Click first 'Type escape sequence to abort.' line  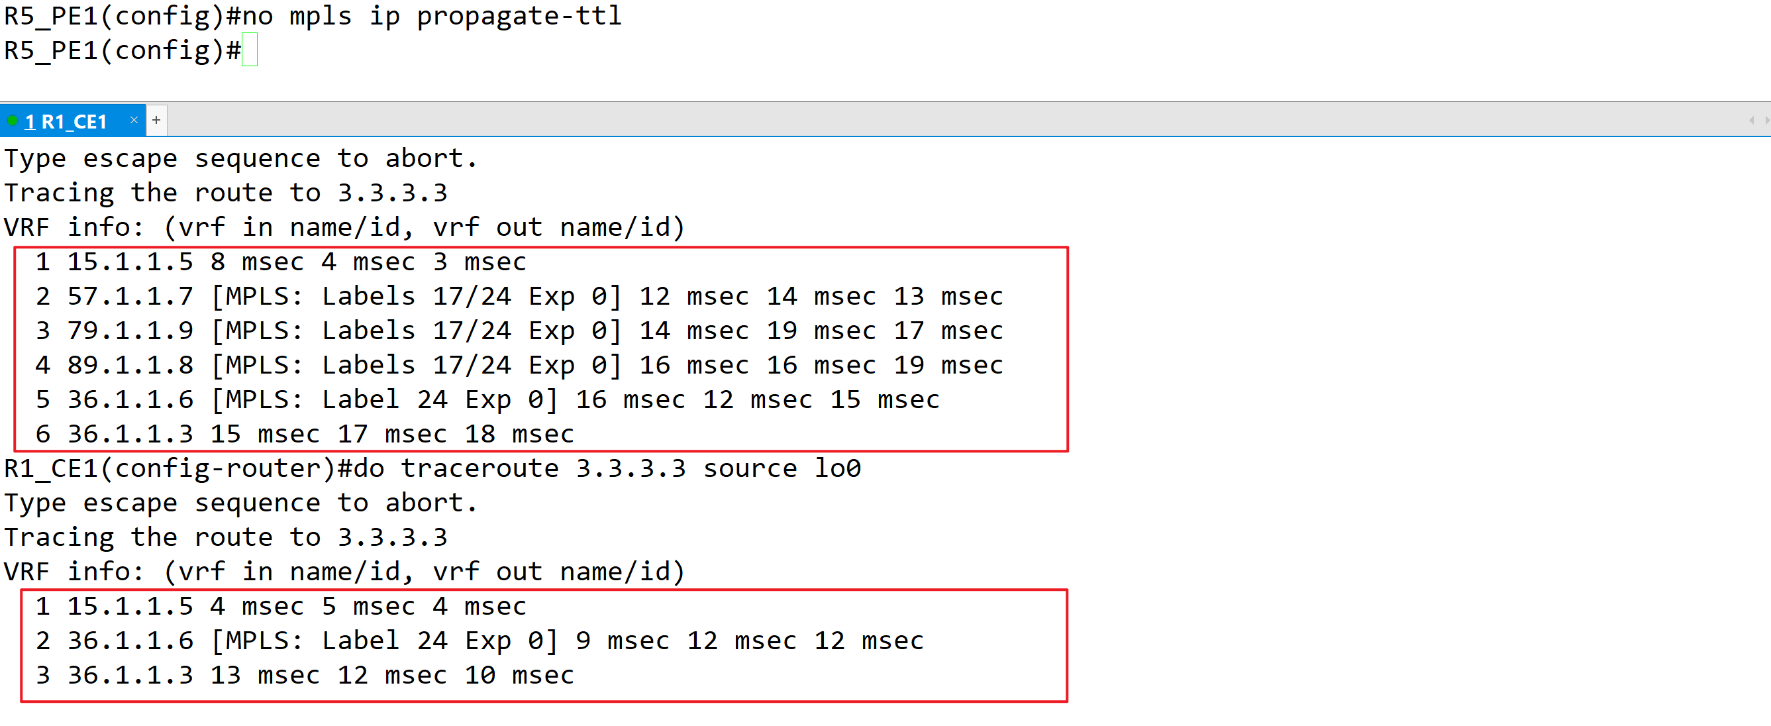tap(240, 159)
